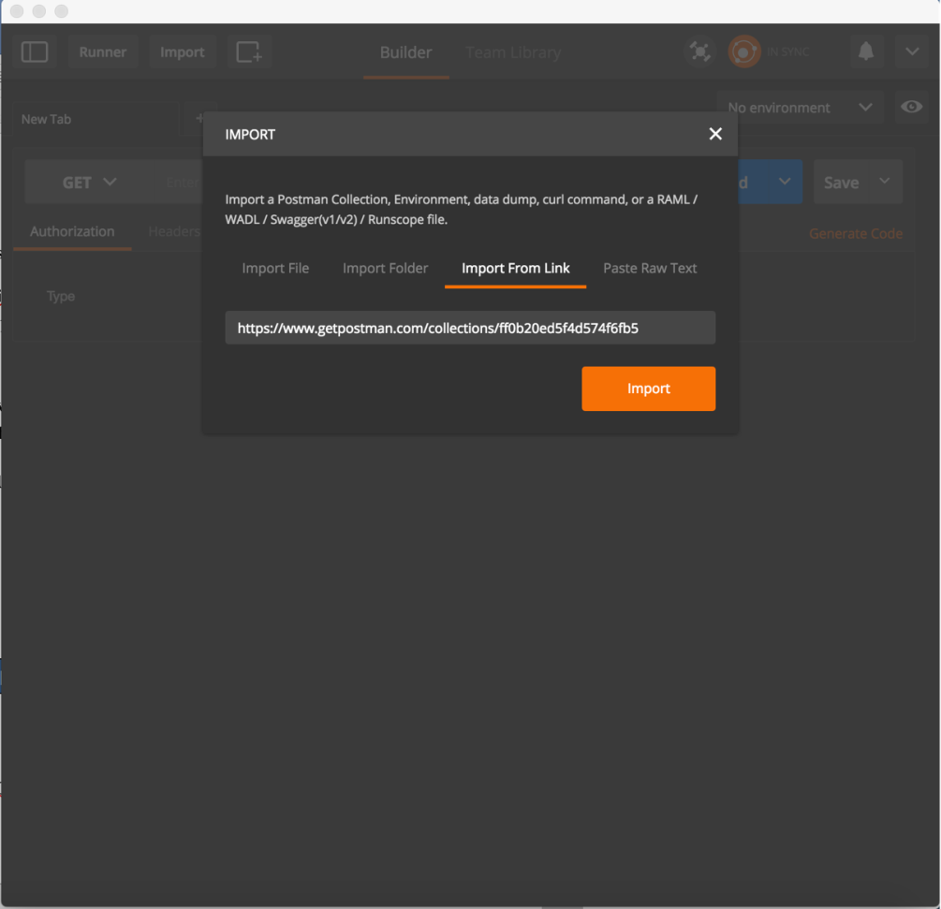This screenshot has height=909, width=941.
Task: Toggle the sidebar panel icon
Action: coord(35,52)
